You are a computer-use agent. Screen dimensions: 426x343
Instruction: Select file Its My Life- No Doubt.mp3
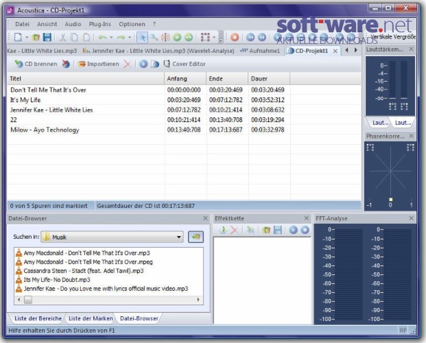pyautogui.click(x=53, y=280)
